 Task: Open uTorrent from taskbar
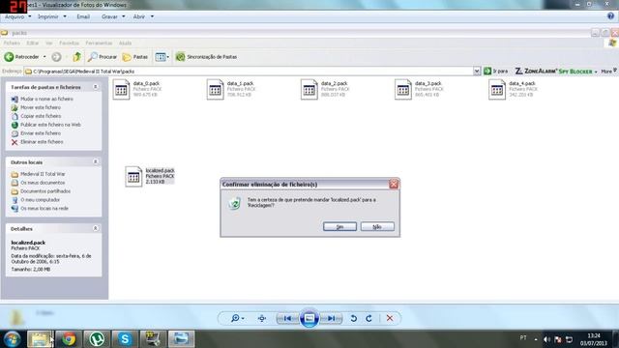[97, 339]
